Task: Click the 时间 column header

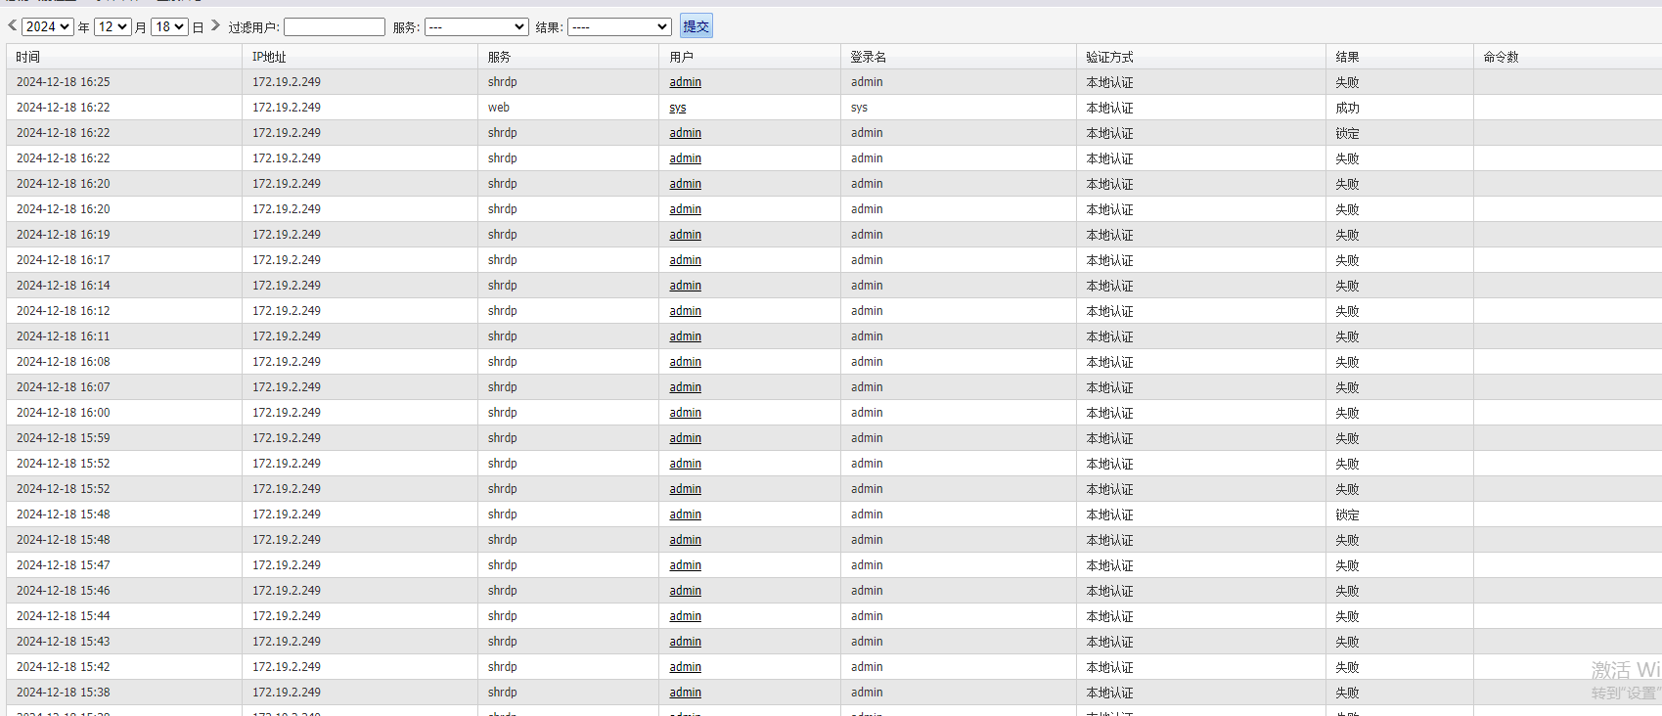Action: pyautogui.click(x=28, y=57)
